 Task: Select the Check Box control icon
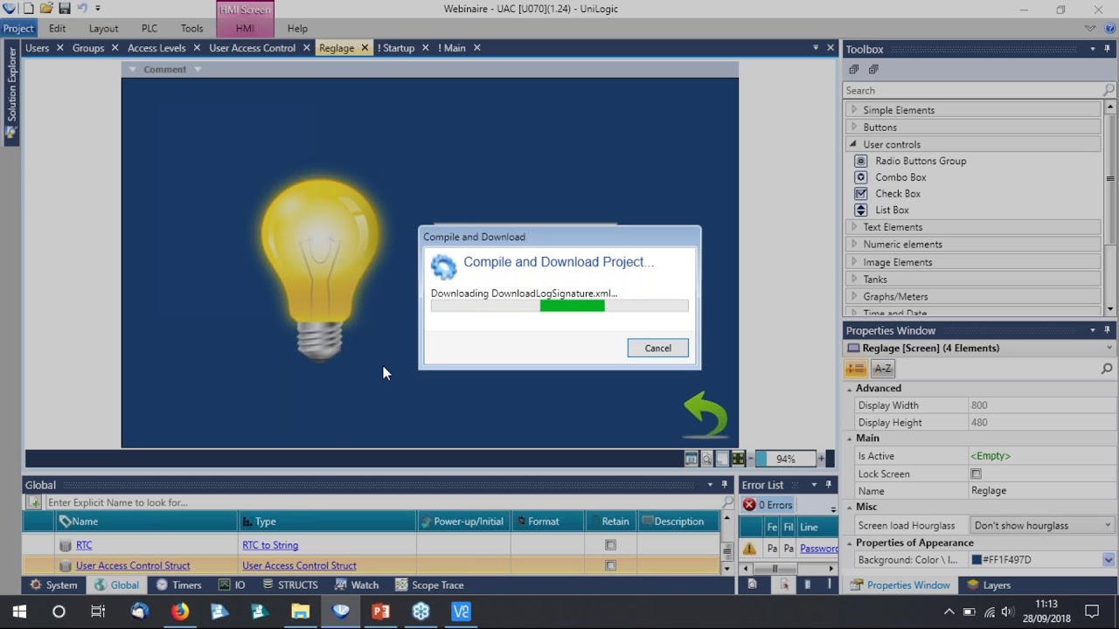861,194
